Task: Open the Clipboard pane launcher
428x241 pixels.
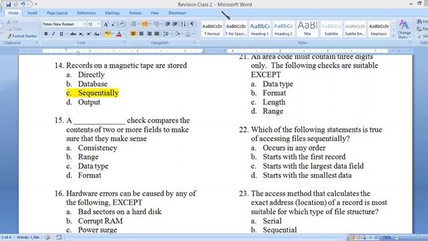Action: click(37, 43)
